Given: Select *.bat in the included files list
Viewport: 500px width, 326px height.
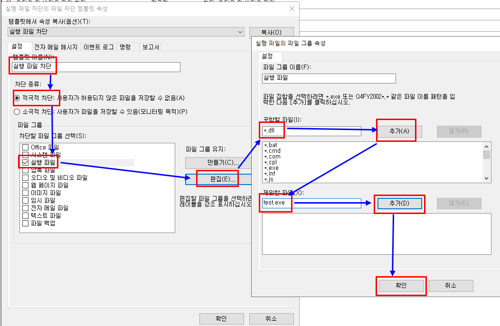Looking at the screenshot, I should pyautogui.click(x=271, y=145).
